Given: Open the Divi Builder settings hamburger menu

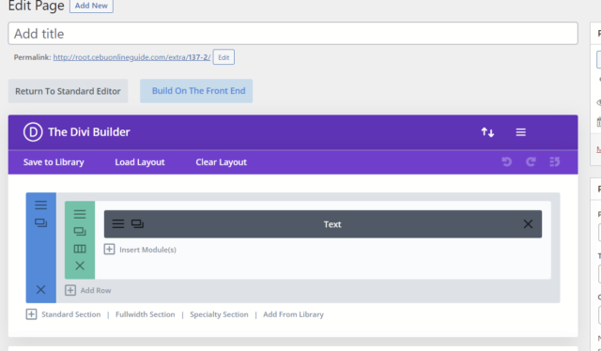Looking at the screenshot, I should (x=520, y=132).
